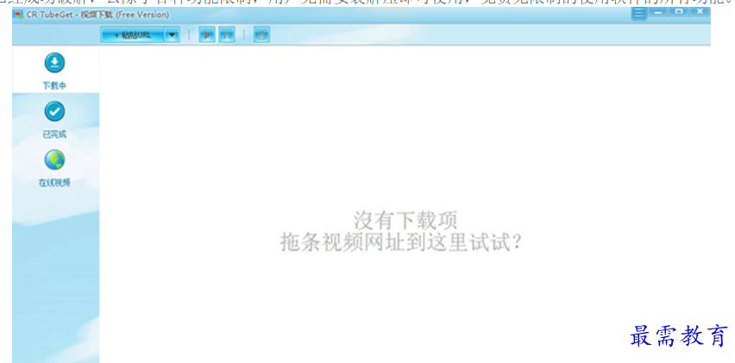Select the 在线视频 sidebar label
The width and height of the screenshot is (735, 363).
[x=54, y=183]
